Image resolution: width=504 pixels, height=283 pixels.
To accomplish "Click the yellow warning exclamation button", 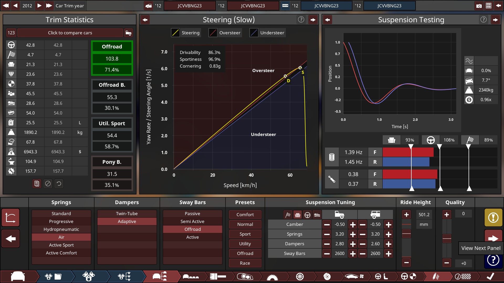I will click(x=493, y=217).
